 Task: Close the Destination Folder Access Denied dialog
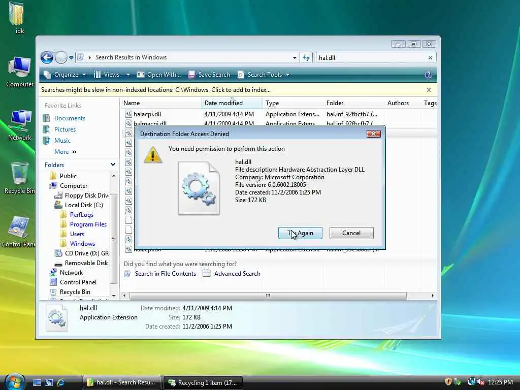pos(373,134)
